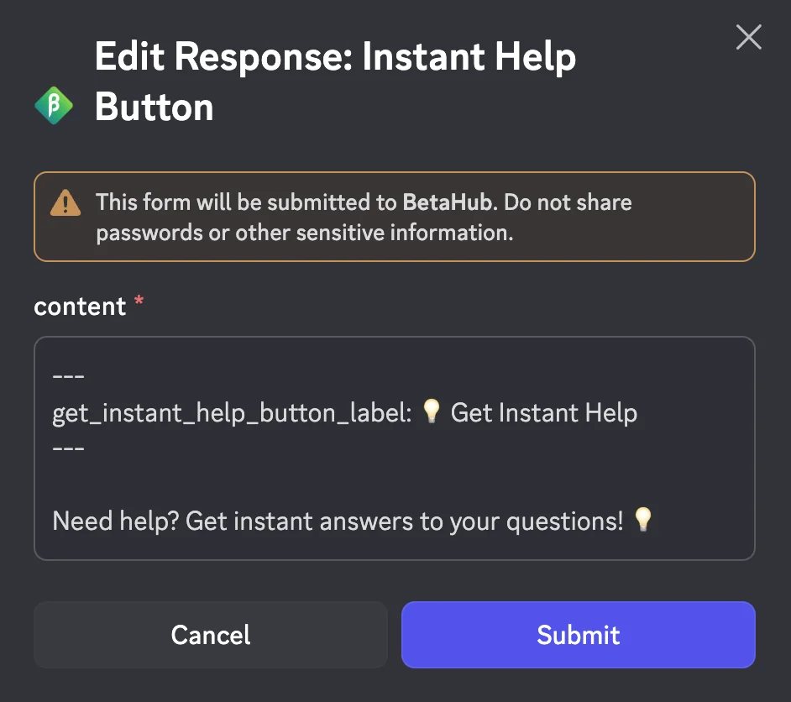791x702 pixels.
Task: Click the lightbulb emoji after questions!
Action: 643,520
